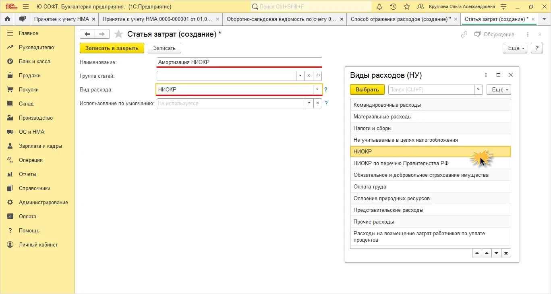Viewport: 551px width, 294px height.
Task: Open help with the question mark button
Action: pyautogui.click(x=537, y=48)
